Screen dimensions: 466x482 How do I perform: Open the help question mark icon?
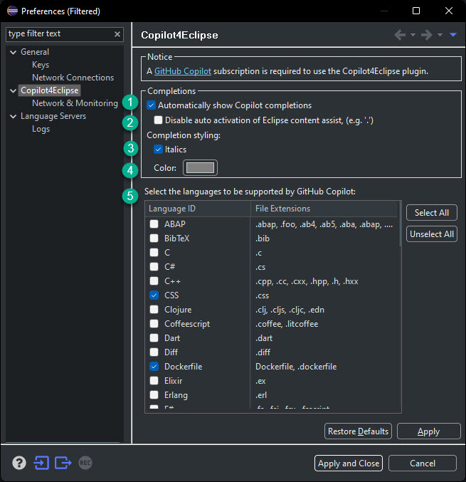[19, 463]
